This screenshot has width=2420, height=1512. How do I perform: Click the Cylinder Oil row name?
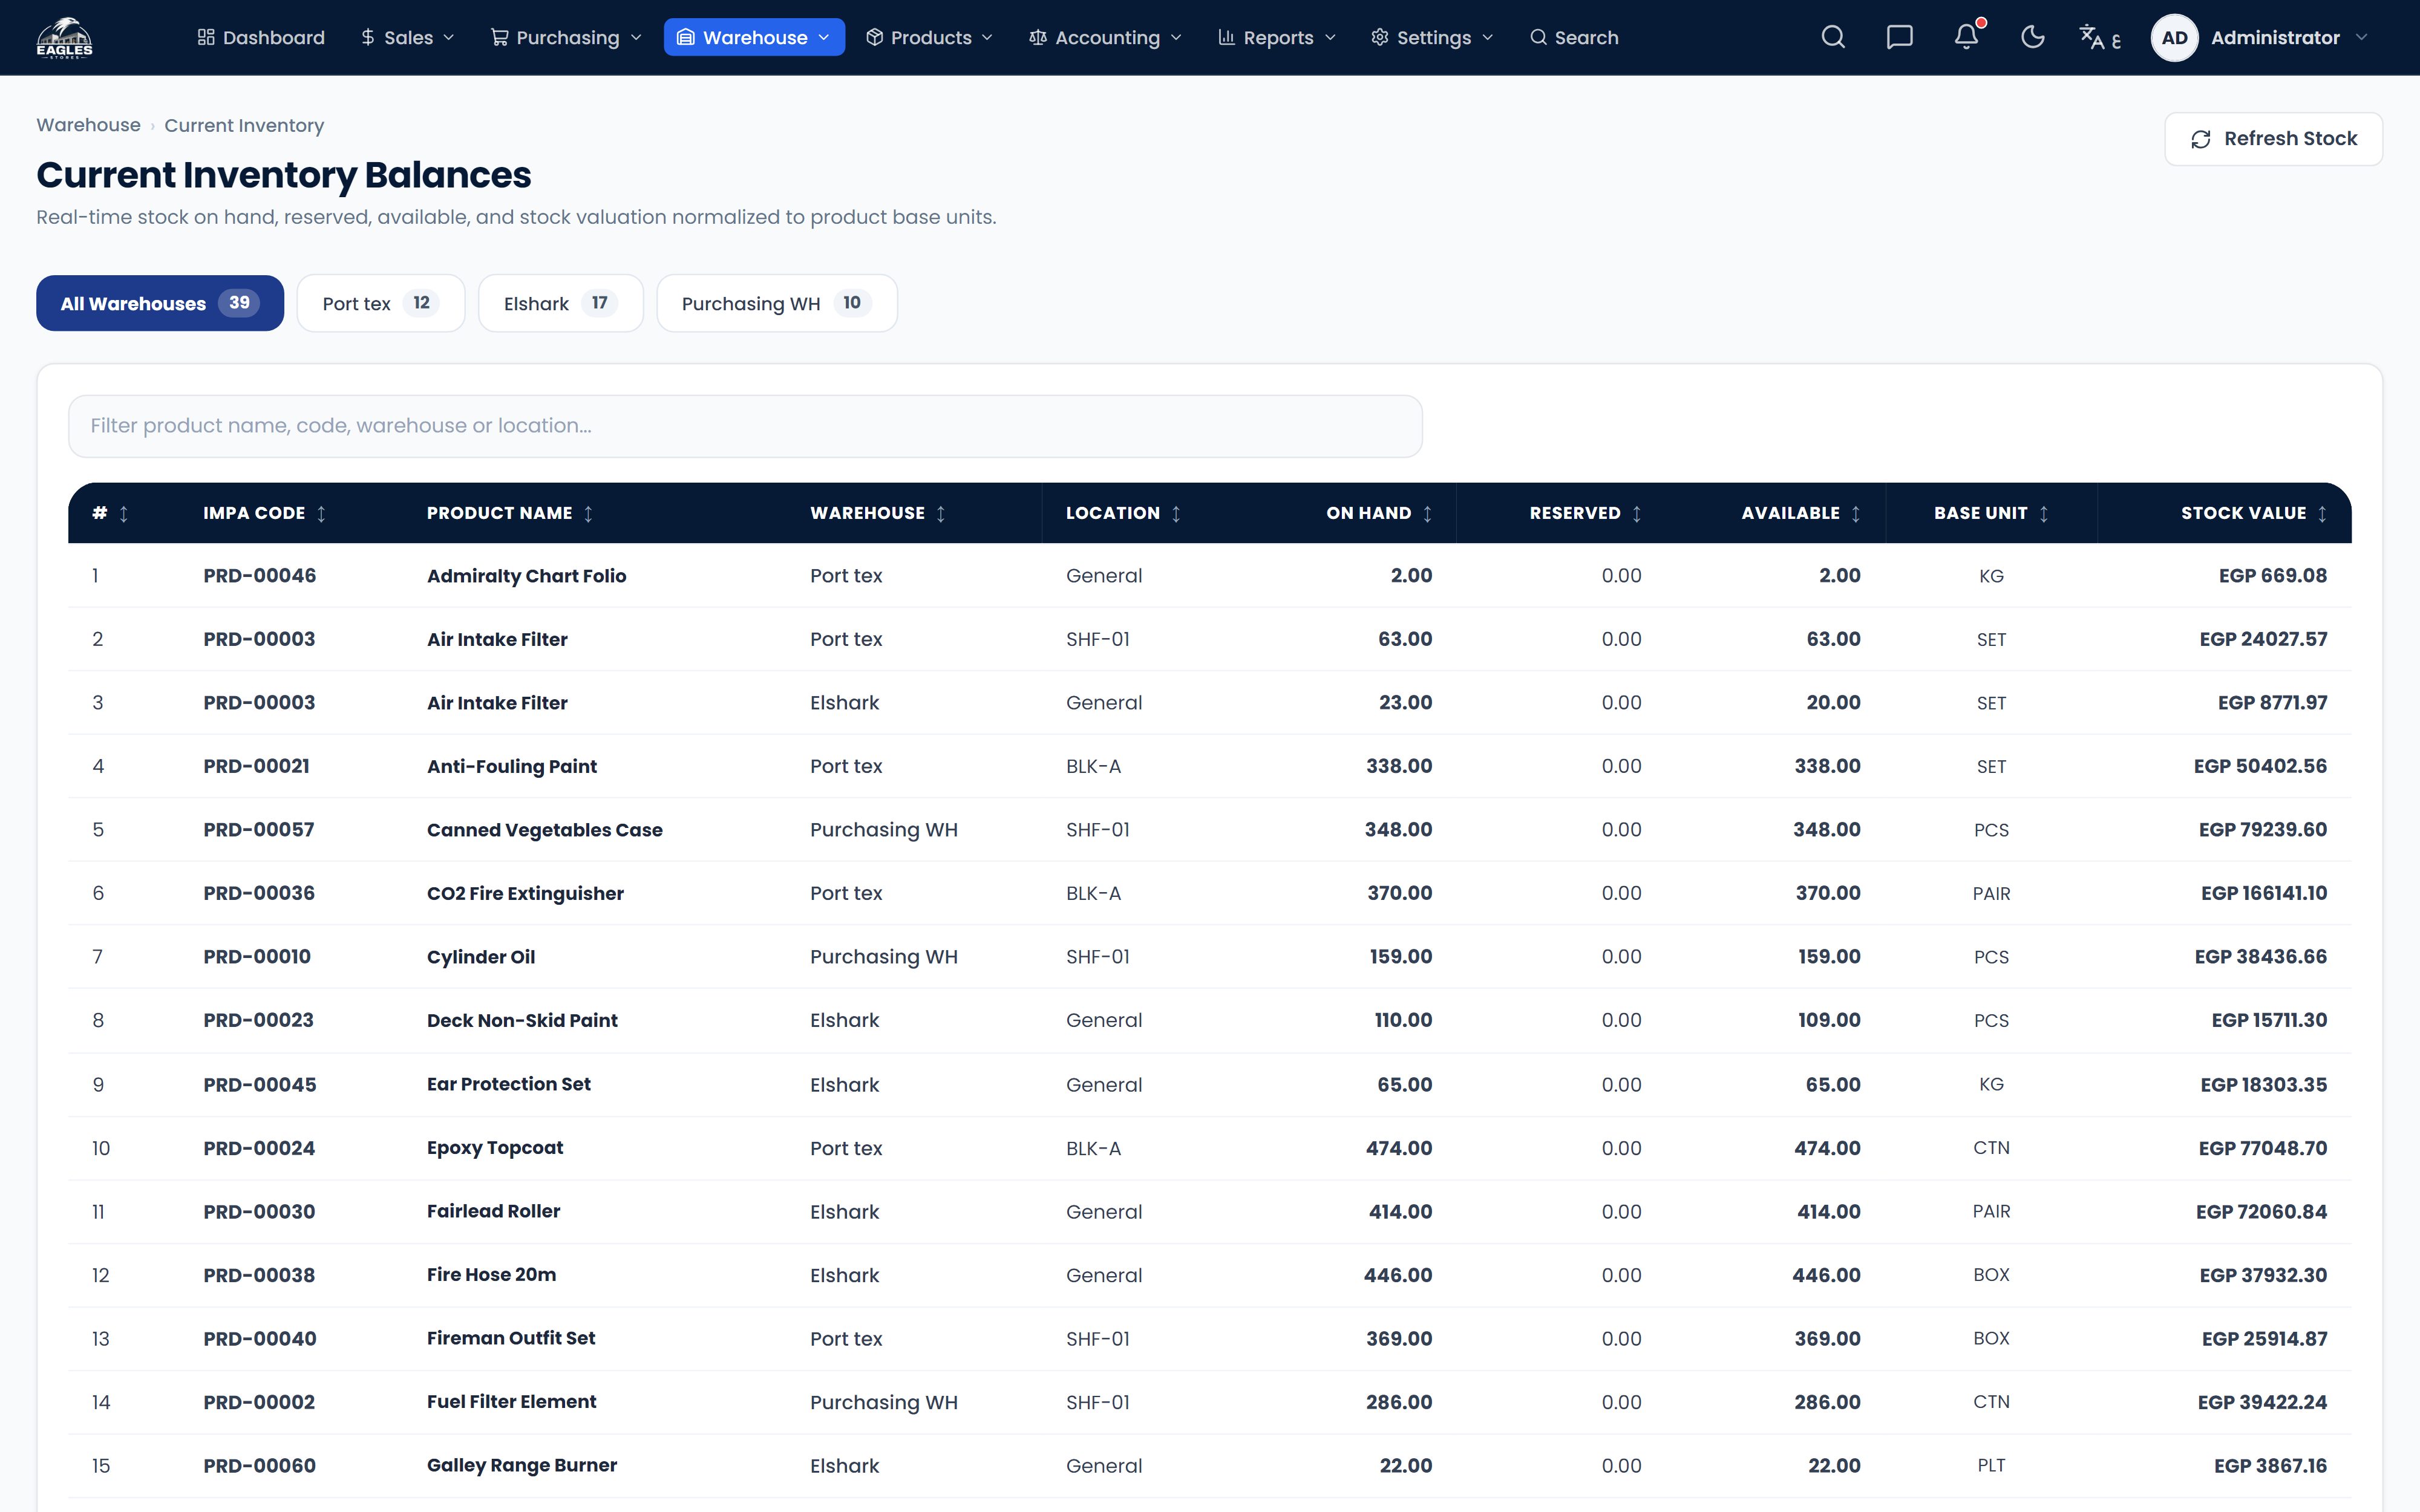click(481, 957)
